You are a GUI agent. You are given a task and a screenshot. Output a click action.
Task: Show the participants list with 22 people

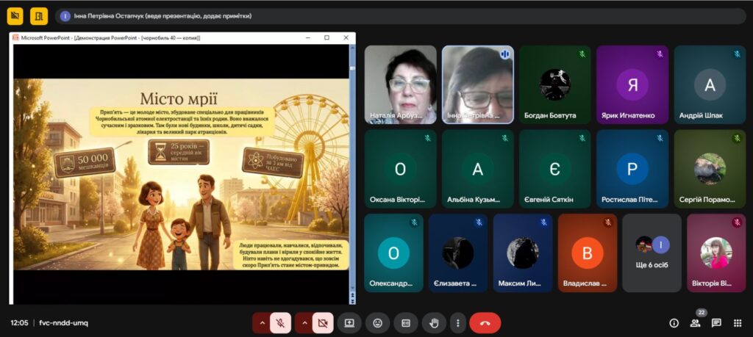[x=695, y=322]
